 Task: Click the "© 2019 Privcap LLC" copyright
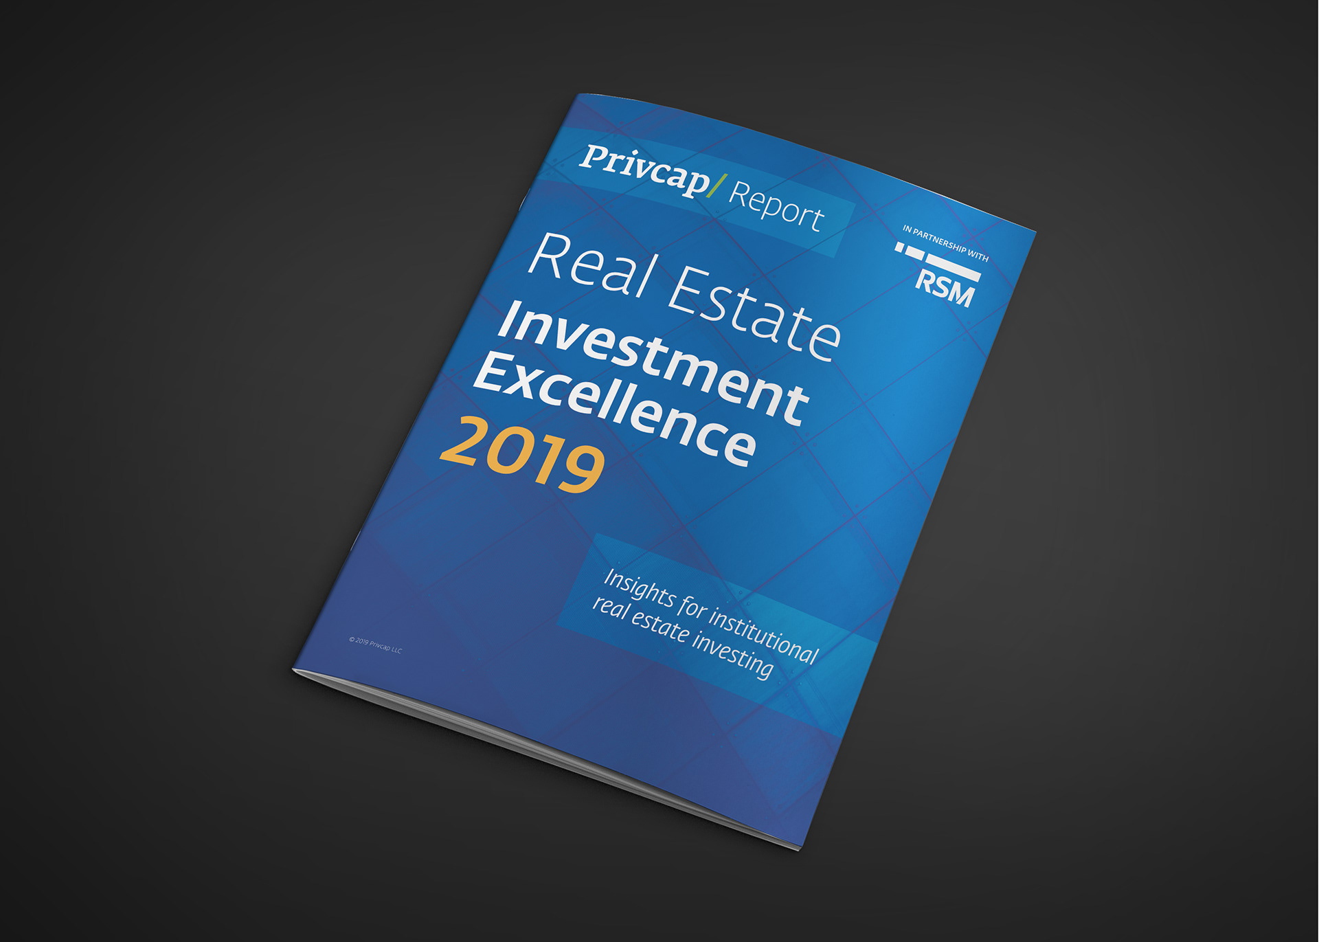coord(375,644)
